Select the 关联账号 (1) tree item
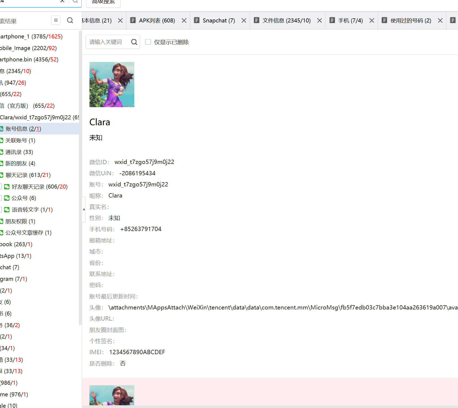 tap(20, 140)
